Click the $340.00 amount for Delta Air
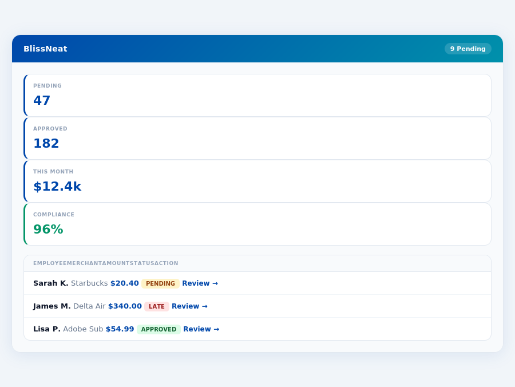Screen dimensions: 515x387 pyautogui.click(x=125, y=306)
